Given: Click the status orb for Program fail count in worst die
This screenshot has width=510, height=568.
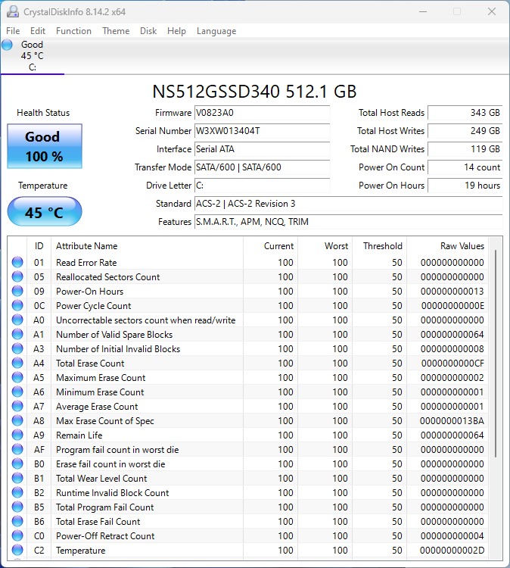Looking at the screenshot, I should [17, 450].
